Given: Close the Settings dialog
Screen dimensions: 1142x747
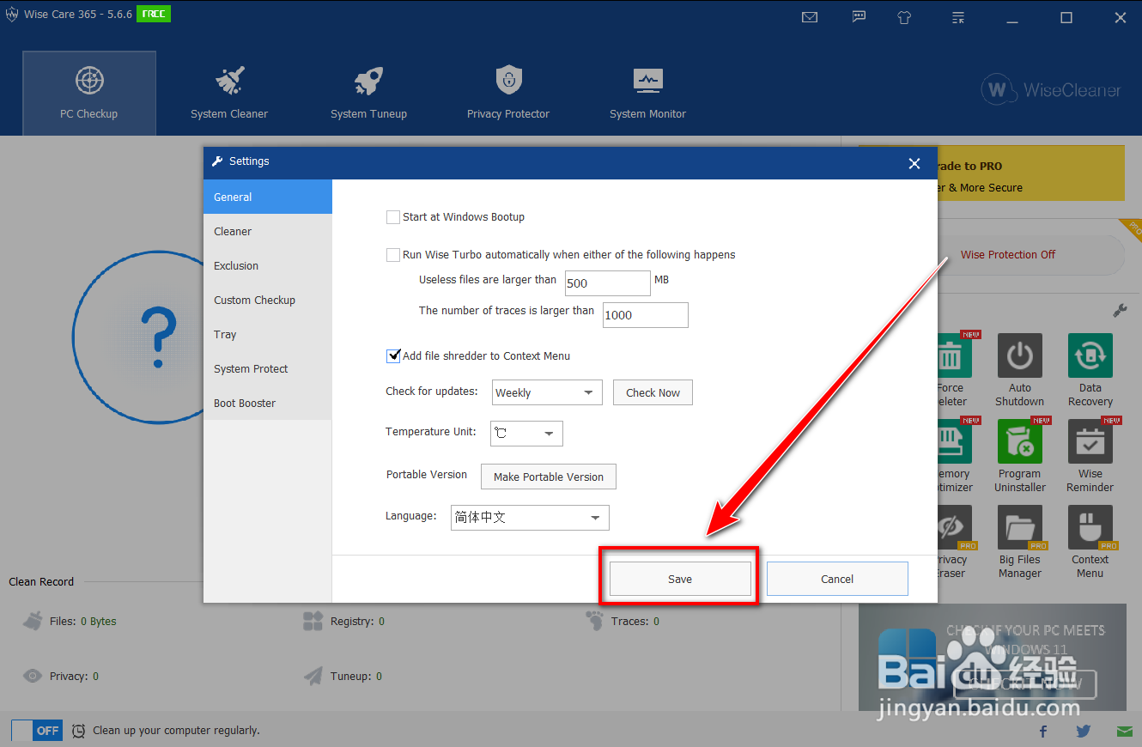Looking at the screenshot, I should [x=914, y=163].
